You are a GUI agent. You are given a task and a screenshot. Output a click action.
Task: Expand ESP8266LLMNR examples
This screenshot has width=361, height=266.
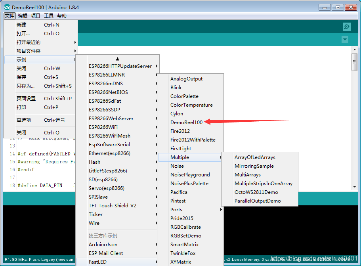click(117, 75)
